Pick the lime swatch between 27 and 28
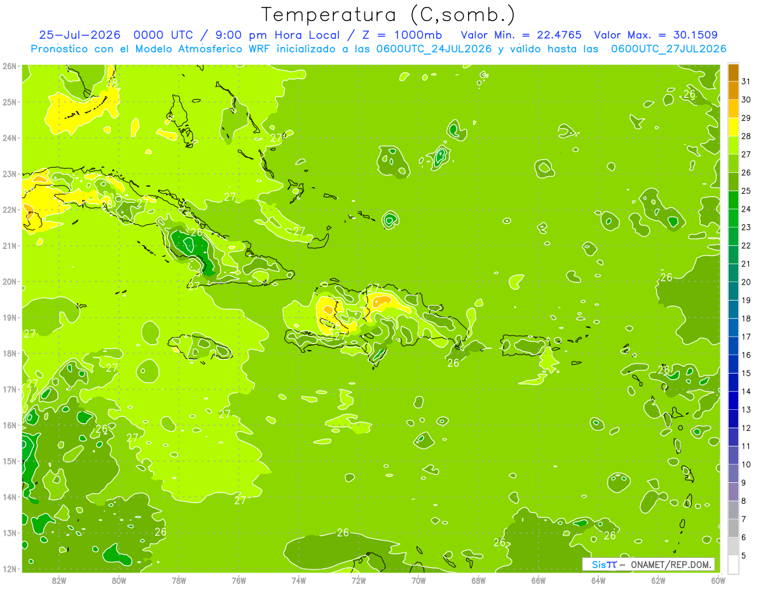 point(733,145)
